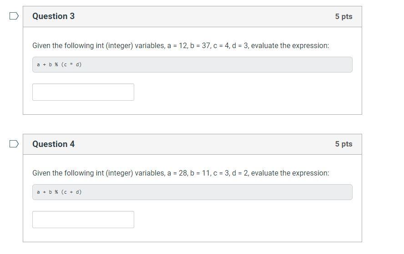Image resolution: width=404 pixels, height=254 pixels.
Task: Select the Question 4 heading text
Action: click(53, 144)
